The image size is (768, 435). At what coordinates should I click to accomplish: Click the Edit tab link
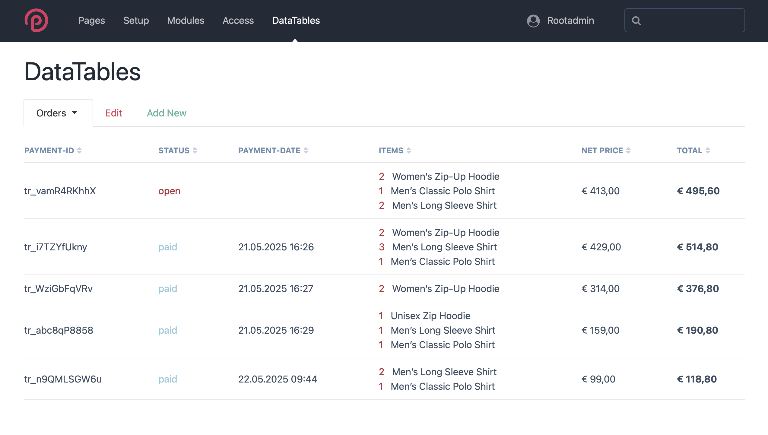[x=113, y=113]
